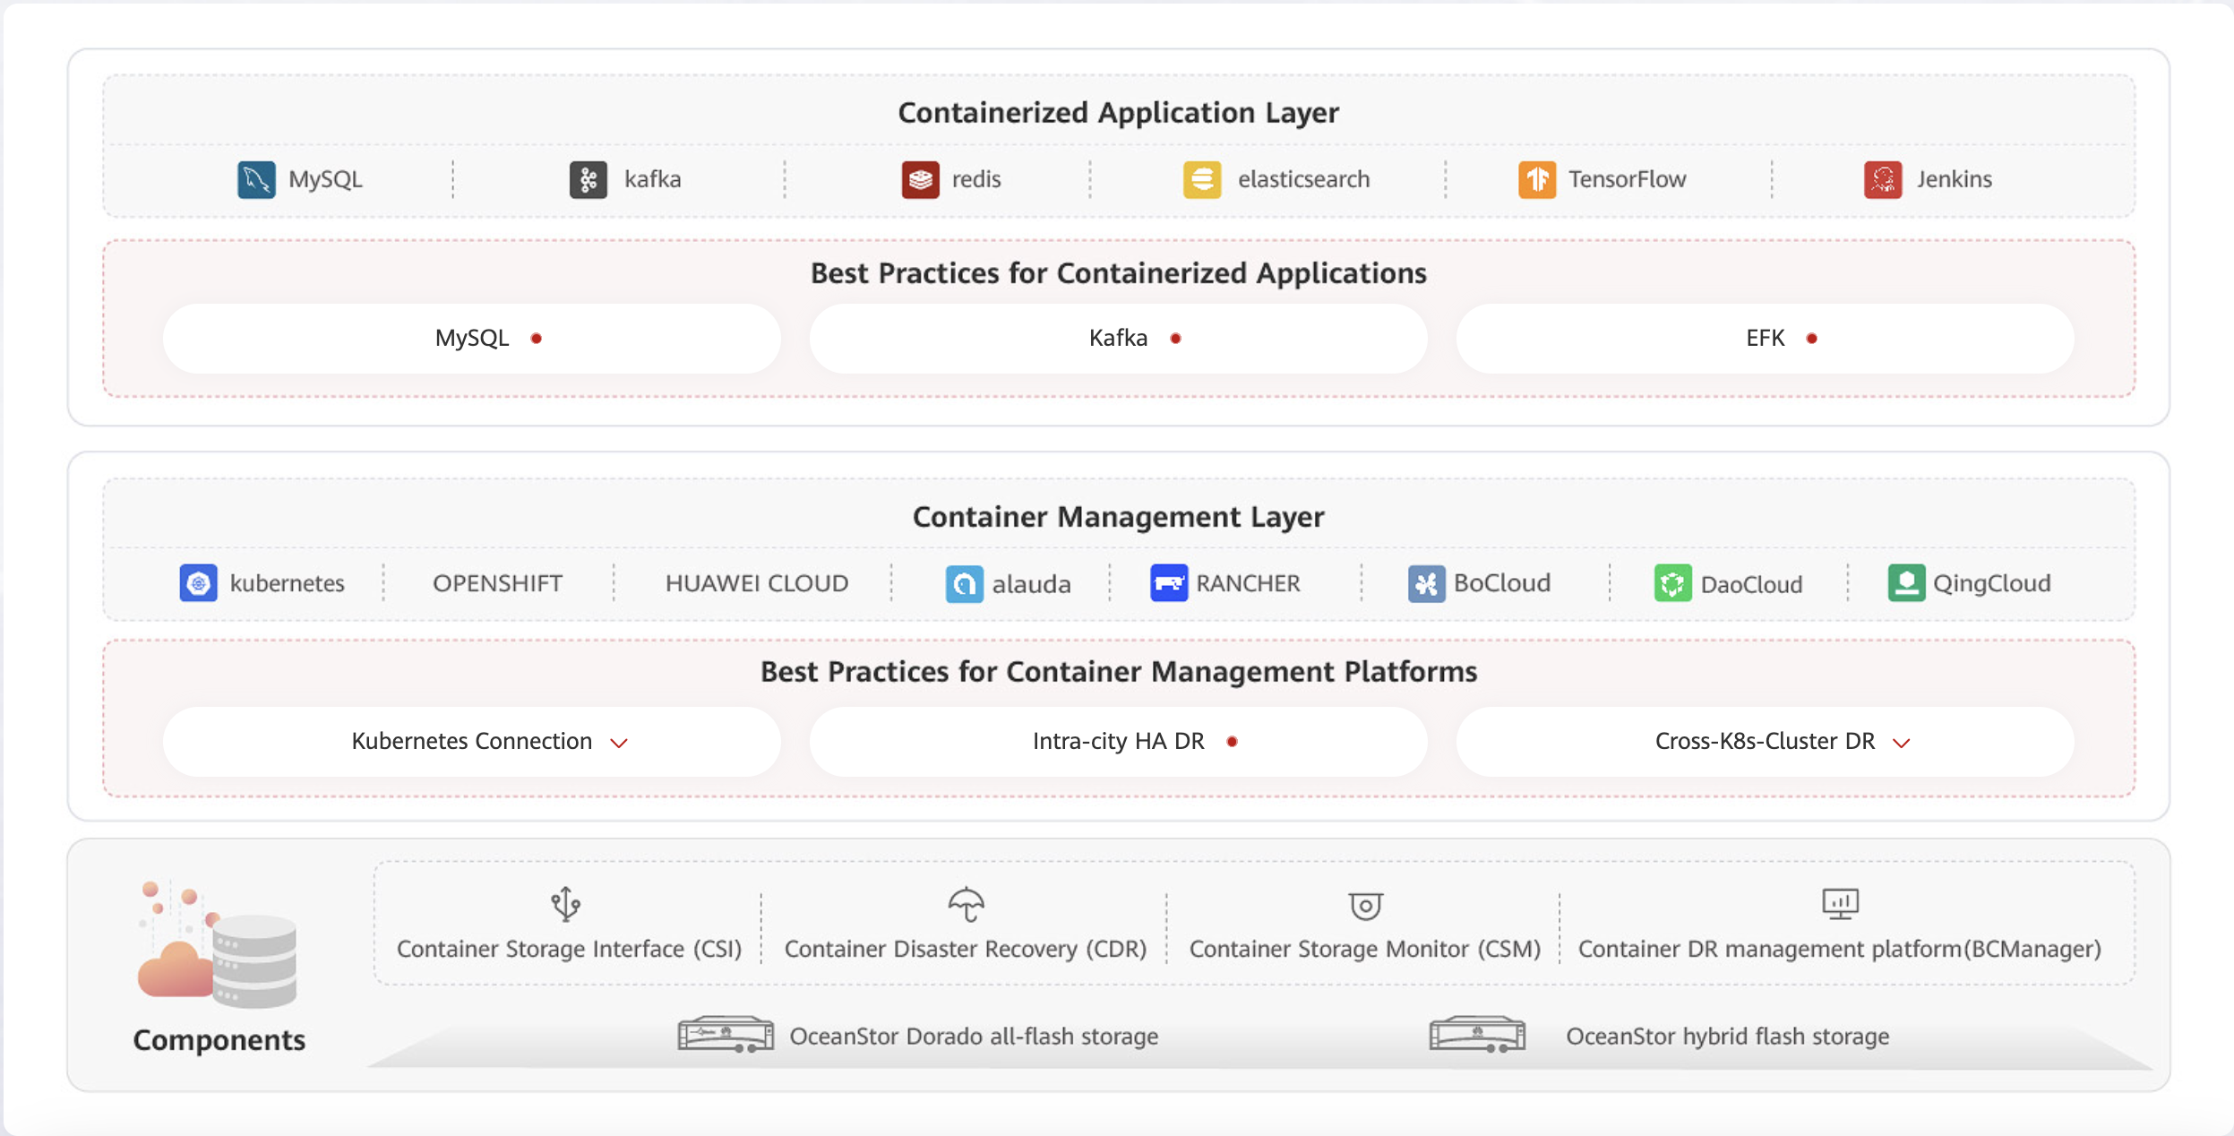Click the redis stack icon
This screenshot has height=1136, width=2234.
(x=920, y=179)
